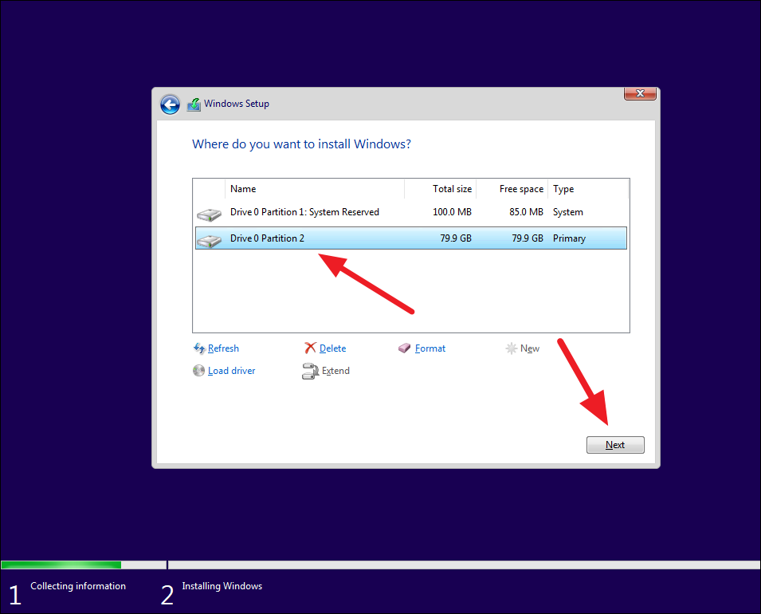Click the Drive 0 Partition 2 drive icon

(210, 241)
